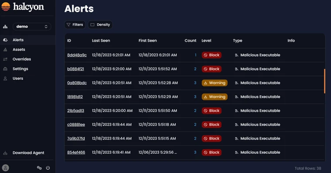The image size is (331, 173).
Task: Open alert 18981d12
Action: pos(75,97)
